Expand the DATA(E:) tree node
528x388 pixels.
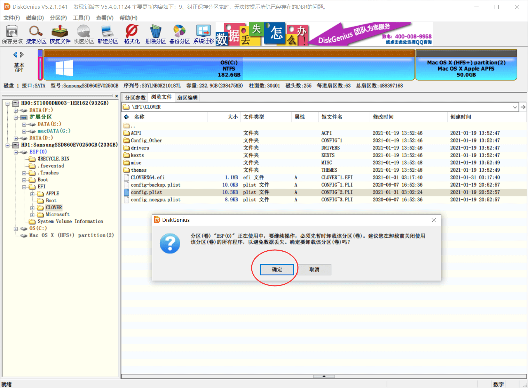(x=24, y=124)
